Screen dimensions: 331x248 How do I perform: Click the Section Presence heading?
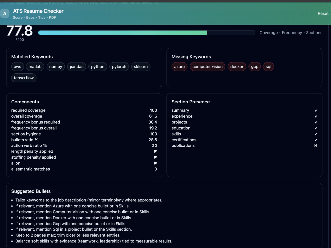(x=190, y=102)
